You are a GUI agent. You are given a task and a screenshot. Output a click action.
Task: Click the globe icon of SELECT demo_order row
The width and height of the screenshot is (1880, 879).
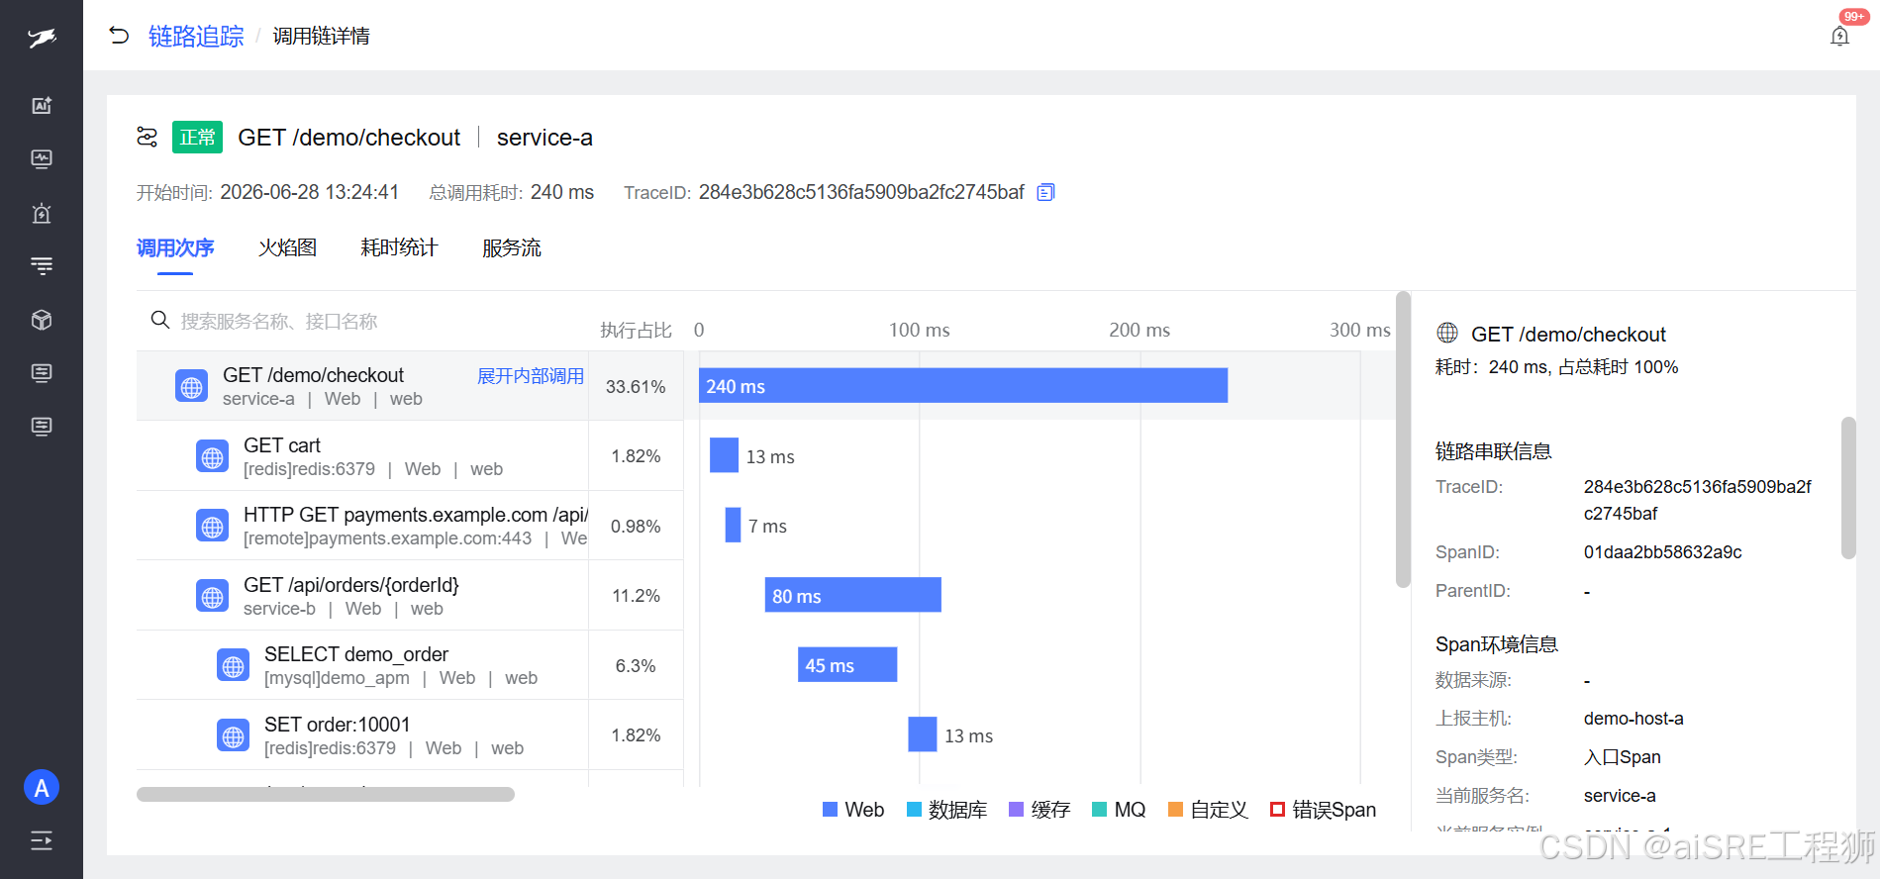coord(233,665)
